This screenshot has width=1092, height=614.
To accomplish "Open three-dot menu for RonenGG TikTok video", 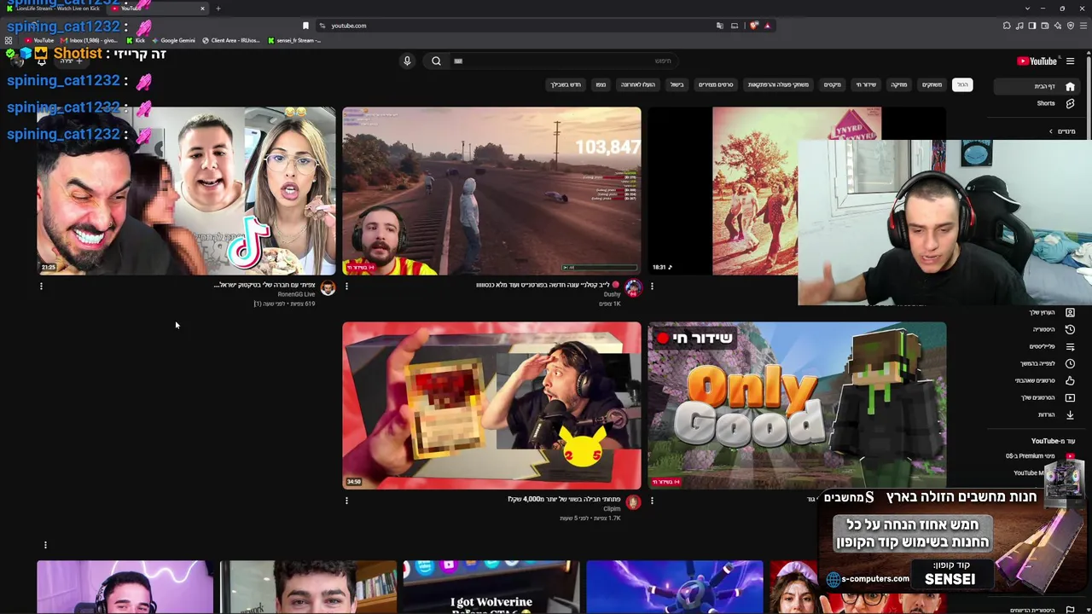I will point(41,287).
